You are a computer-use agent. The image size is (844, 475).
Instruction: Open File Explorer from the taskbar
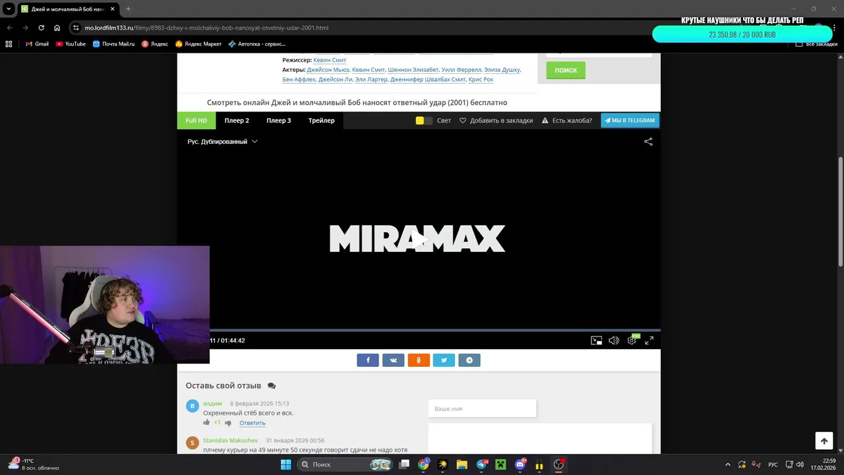462,464
